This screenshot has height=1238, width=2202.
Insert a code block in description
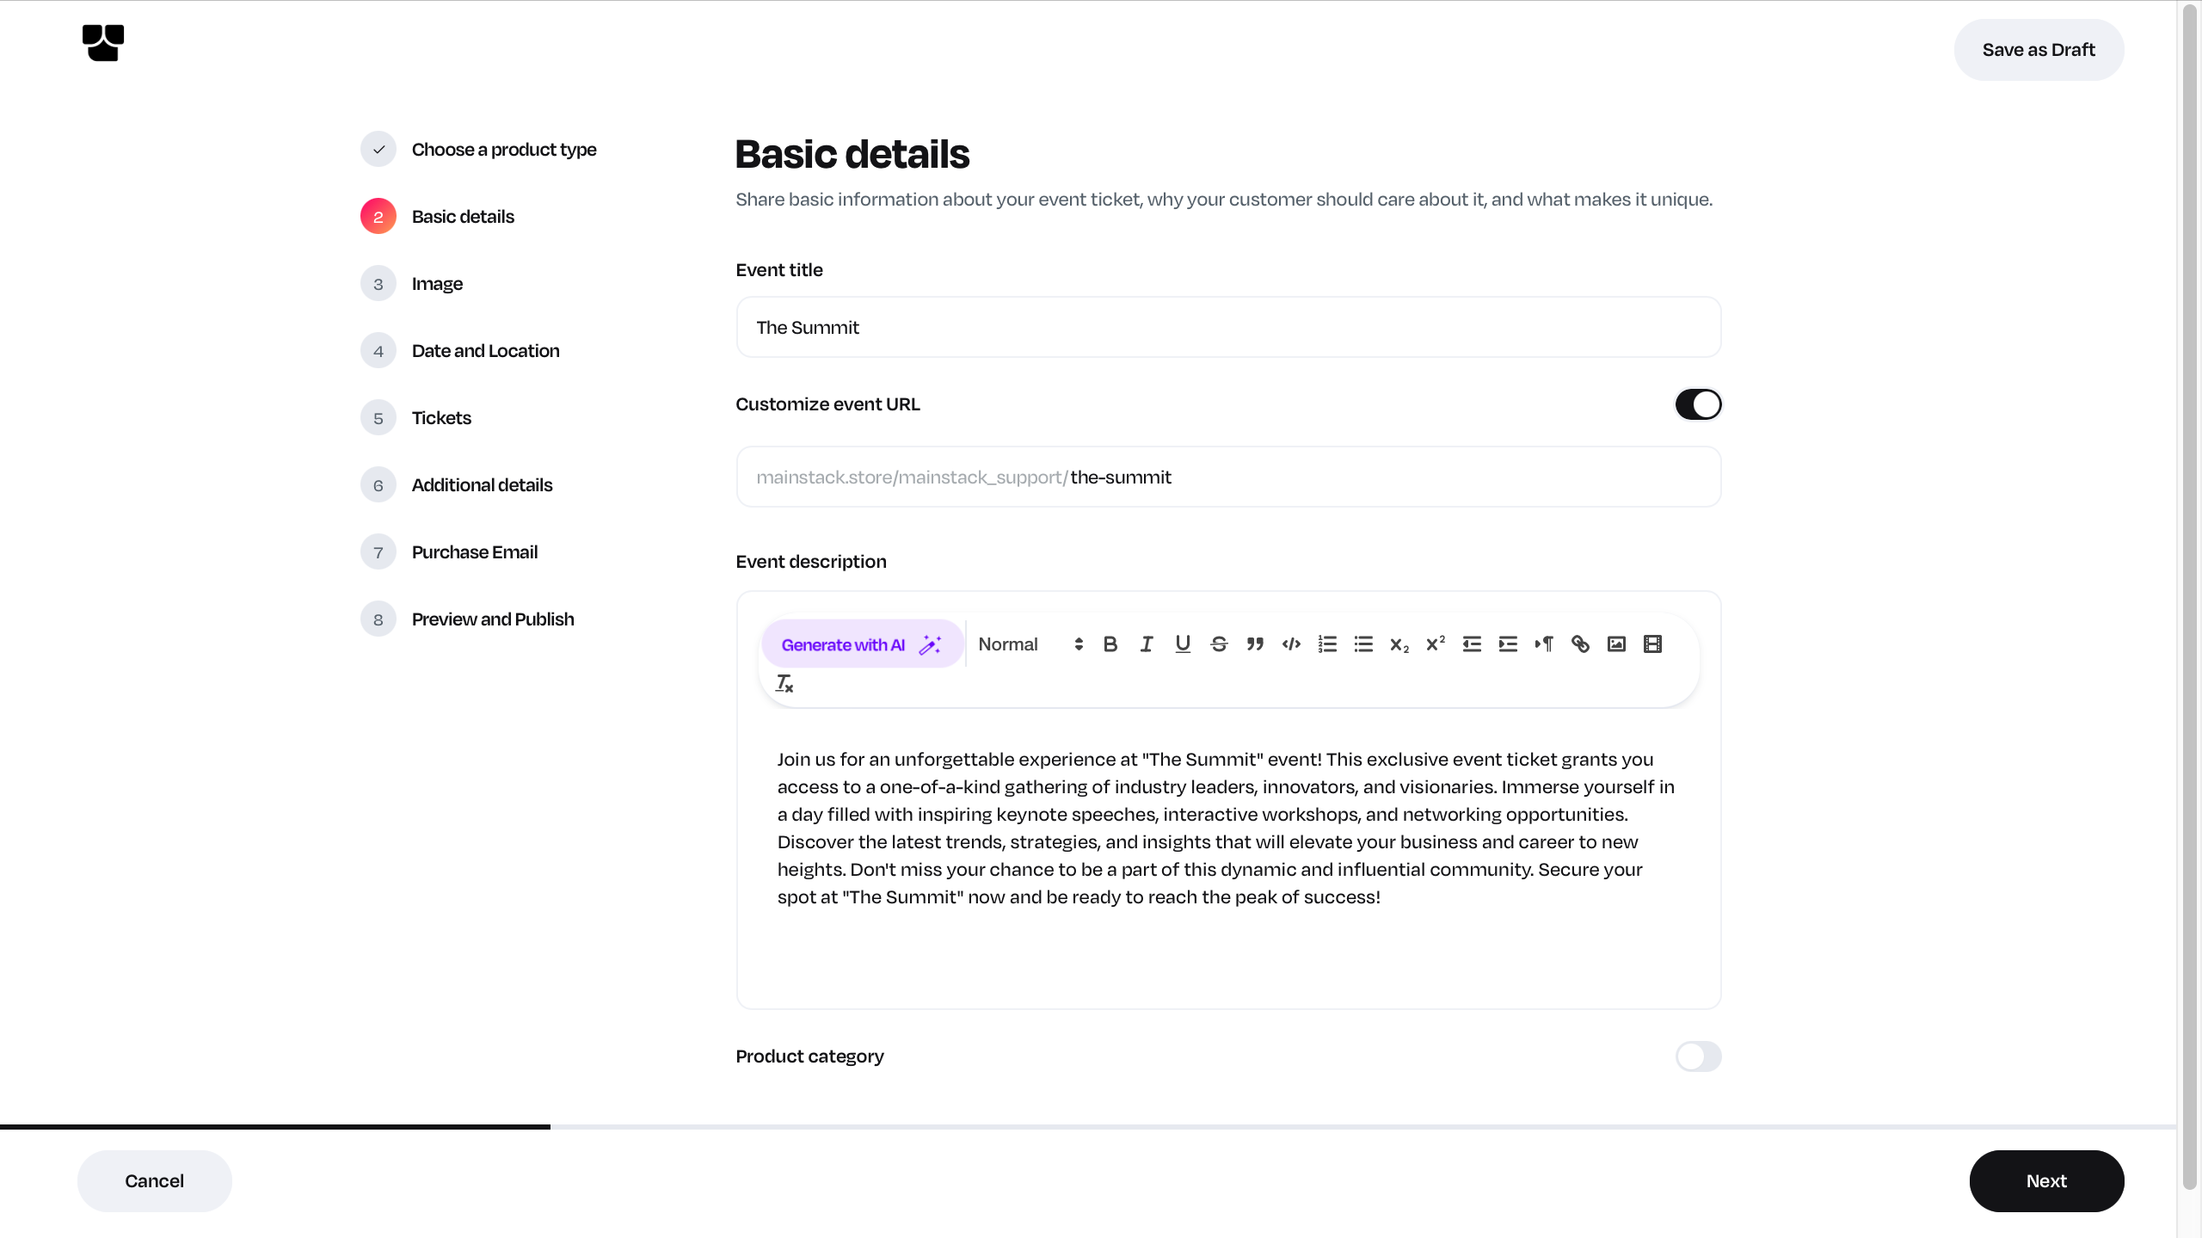click(1291, 644)
